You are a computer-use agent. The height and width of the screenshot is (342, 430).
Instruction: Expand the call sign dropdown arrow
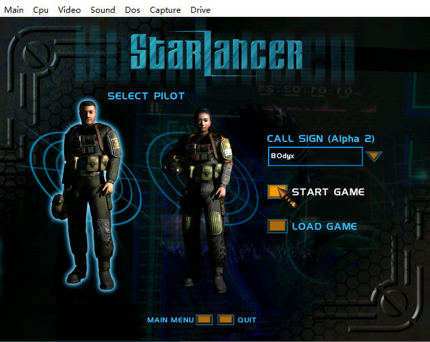(374, 156)
